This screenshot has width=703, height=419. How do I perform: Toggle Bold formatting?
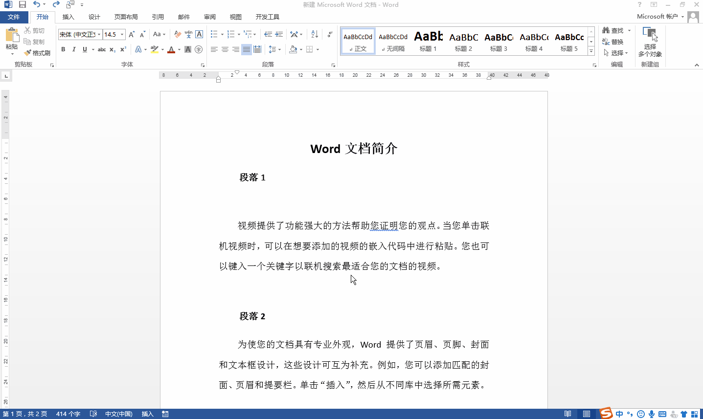[x=63, y=49]
